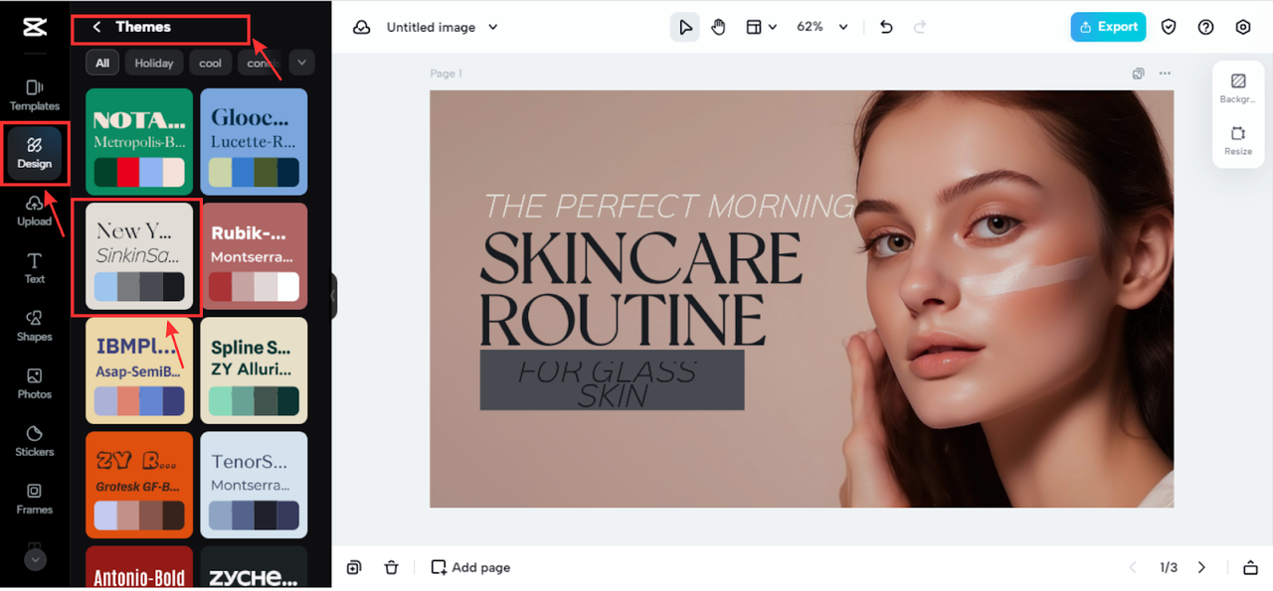Open the Photos sidebar panel

pos(35,383)
